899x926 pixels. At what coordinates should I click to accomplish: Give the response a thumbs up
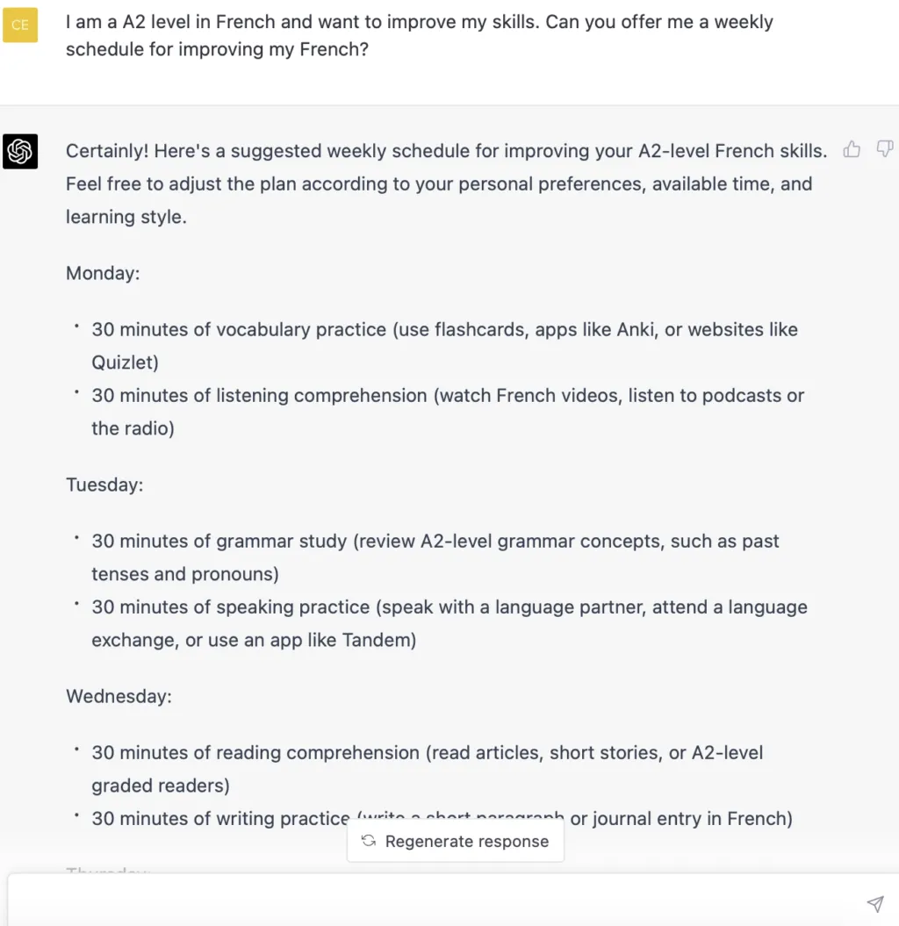coord(852,149)
